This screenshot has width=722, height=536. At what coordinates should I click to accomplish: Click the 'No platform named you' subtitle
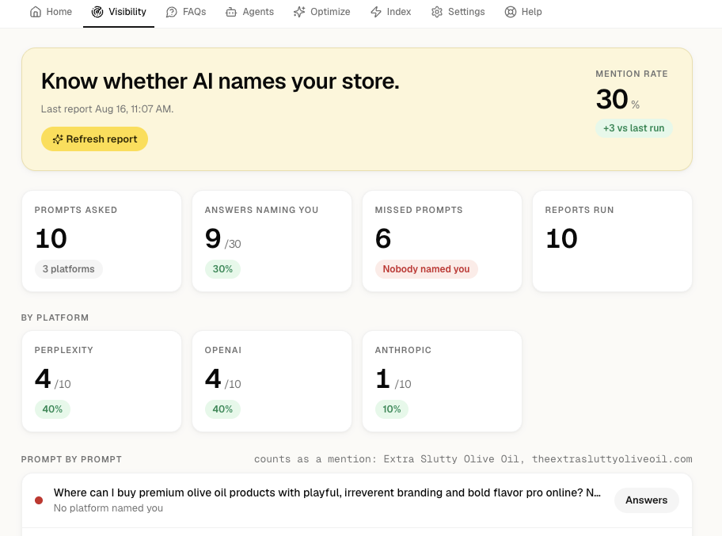click(108, 508)
